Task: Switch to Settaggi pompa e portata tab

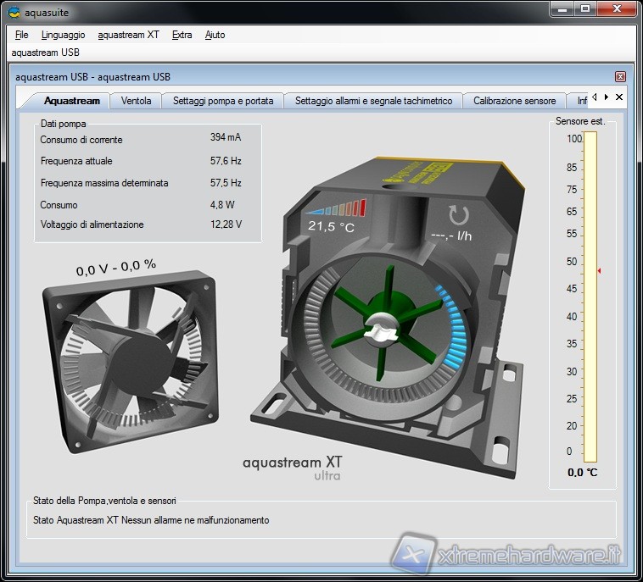Action: [x=223, y=101]
